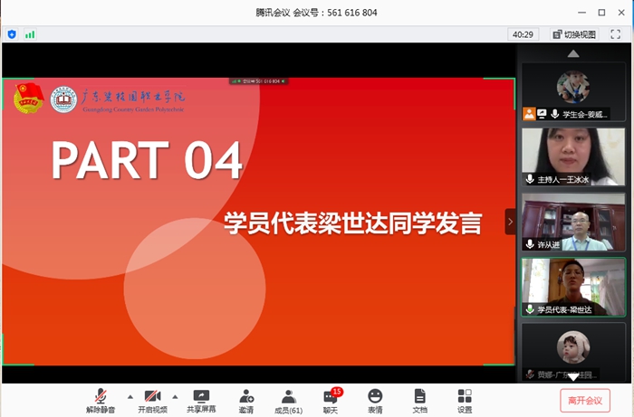This screenshot has width=634, height=417.
Task: Start screen sharing via 共享屏幕
Action: tap(201, 401)
